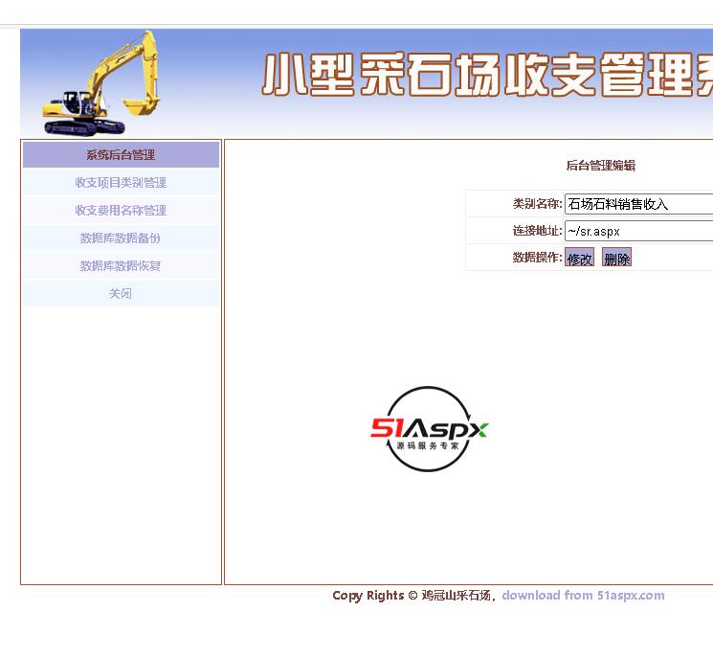Click the 后台管理编辑 heading text

tap(601, 165)
